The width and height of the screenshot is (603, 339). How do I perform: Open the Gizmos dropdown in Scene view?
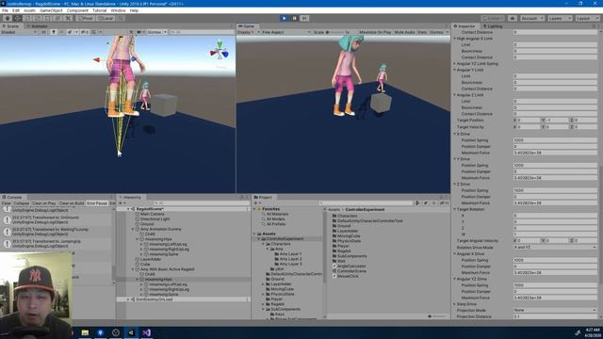click(156, 32)
